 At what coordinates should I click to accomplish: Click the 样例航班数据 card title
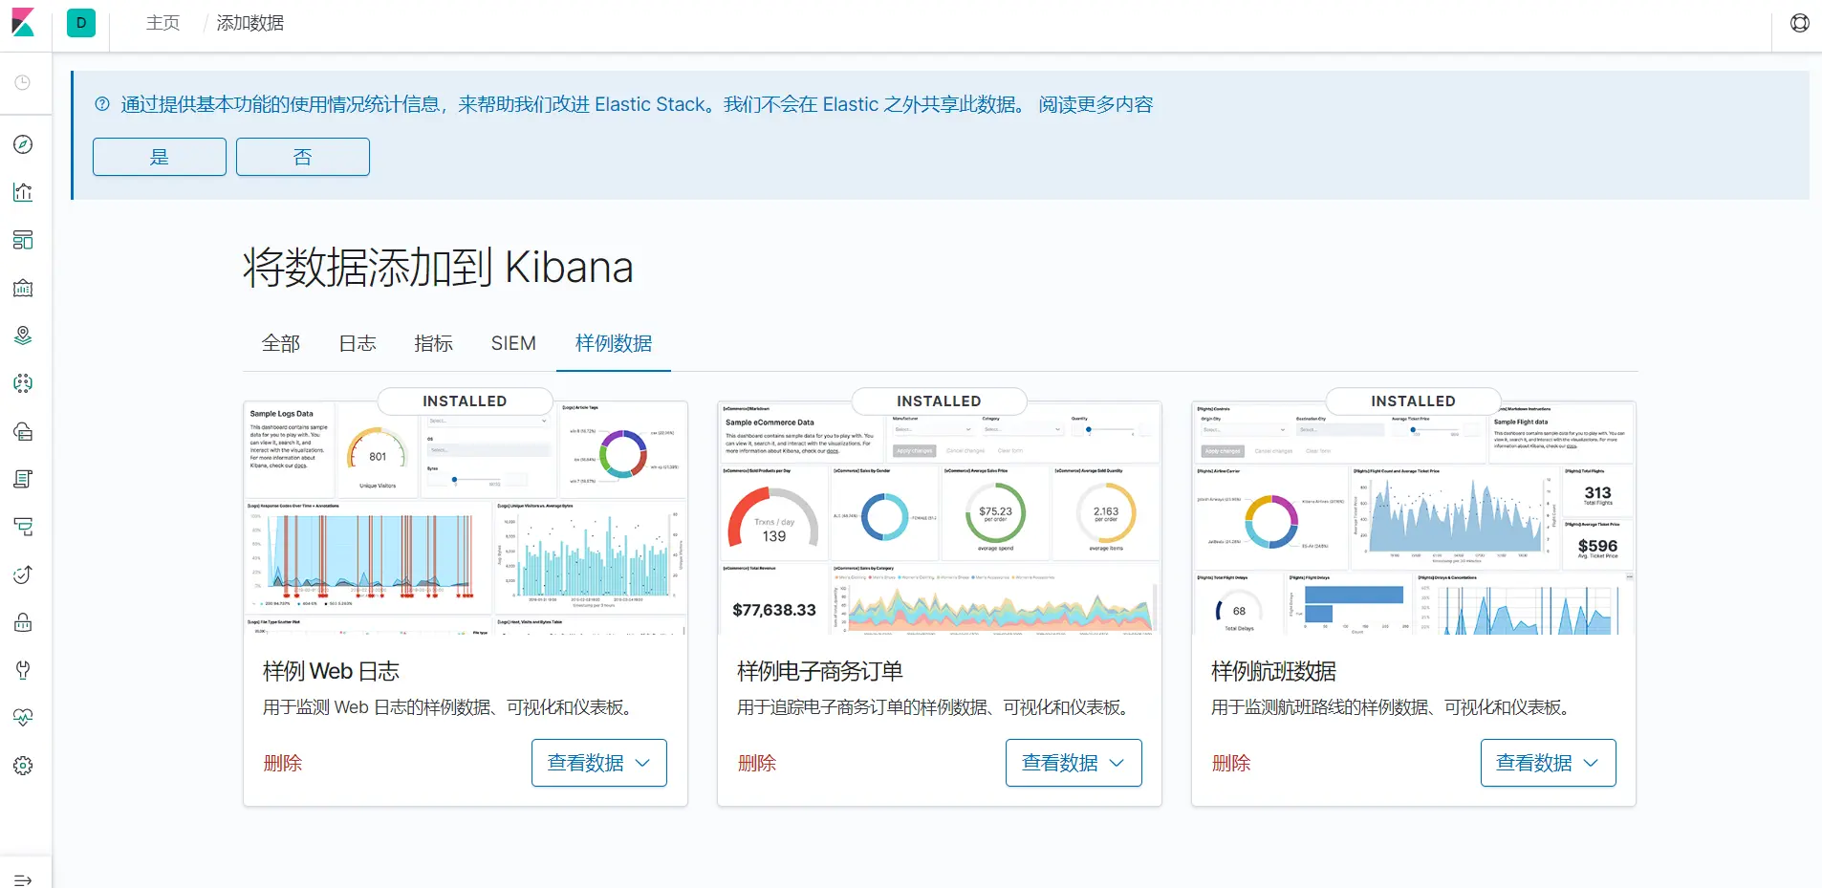pyautogui.click(x=1273, y=671)
